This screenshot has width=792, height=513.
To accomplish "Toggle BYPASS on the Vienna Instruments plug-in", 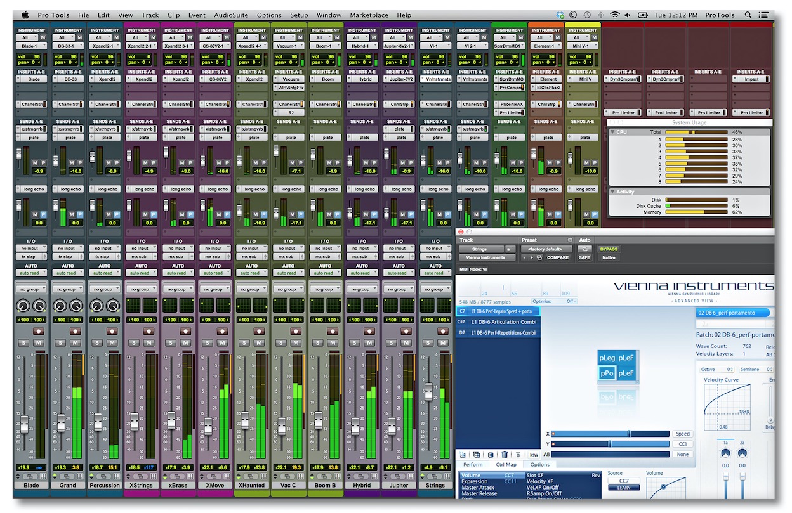I will (x=609, y=249).
